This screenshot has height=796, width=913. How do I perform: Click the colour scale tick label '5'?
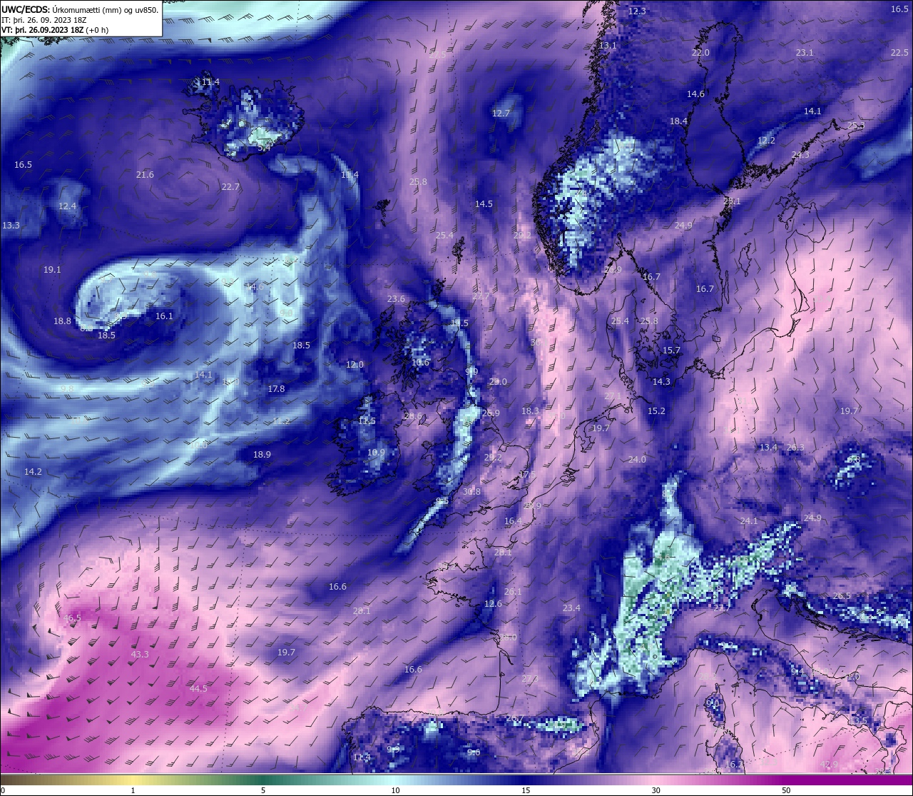pyautogui.click(x=263, y=790)
